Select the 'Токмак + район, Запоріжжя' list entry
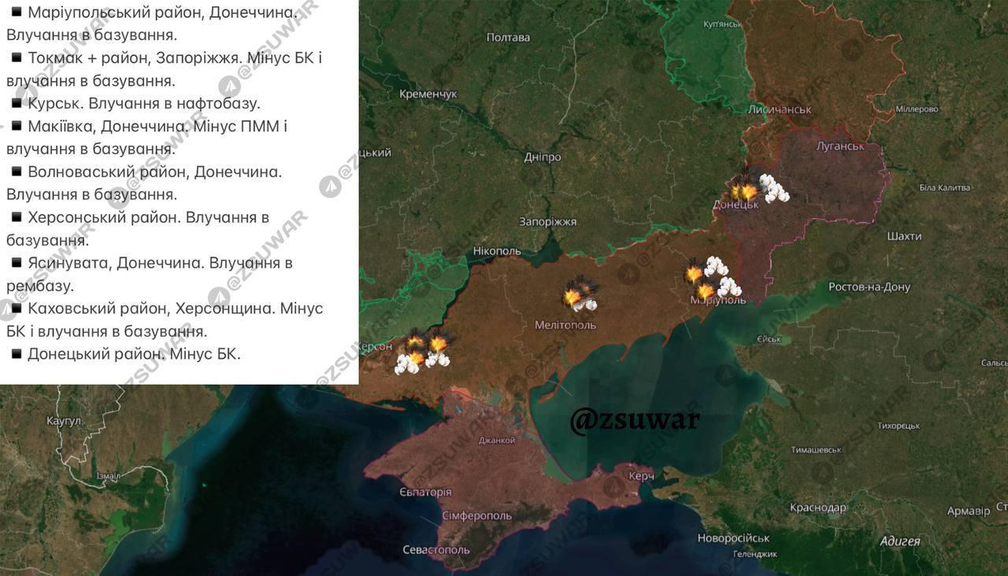This screenshot has height=576, width=1008. click(x=165, y=69)
